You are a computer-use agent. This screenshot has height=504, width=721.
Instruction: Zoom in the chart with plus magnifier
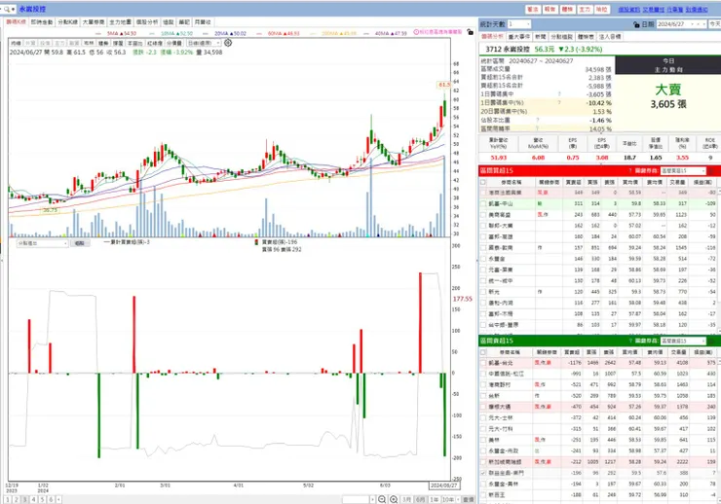click(x=394, y=499)
